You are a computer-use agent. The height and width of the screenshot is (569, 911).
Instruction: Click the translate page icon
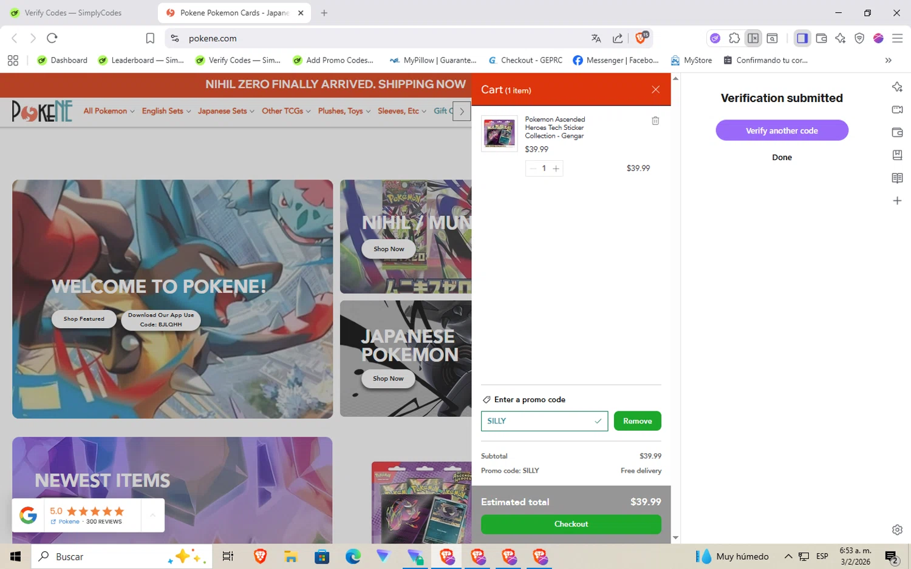point(596,38)
